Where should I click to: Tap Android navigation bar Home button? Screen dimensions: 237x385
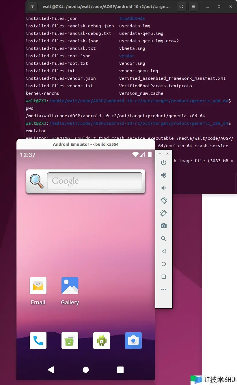[x=86, y=370]
